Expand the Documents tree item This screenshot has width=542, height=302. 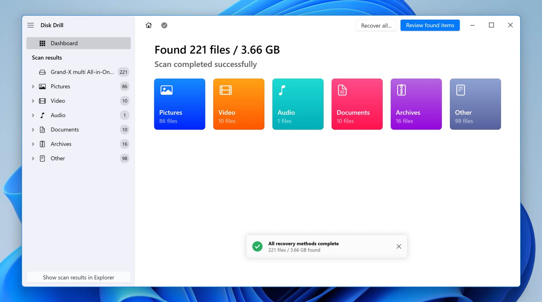click(x=33, y=129)
